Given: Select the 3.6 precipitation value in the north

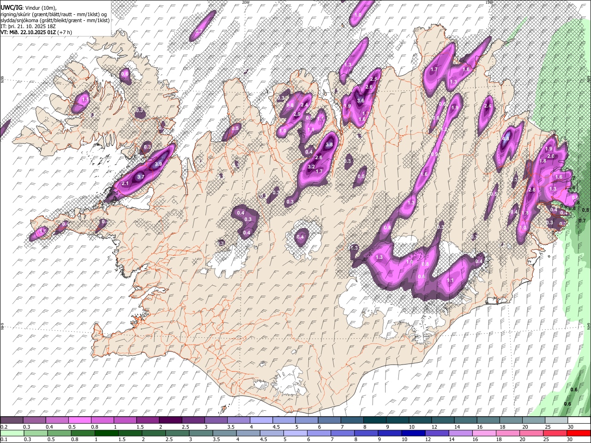Looking at the screenshot, I should point(361,101).
